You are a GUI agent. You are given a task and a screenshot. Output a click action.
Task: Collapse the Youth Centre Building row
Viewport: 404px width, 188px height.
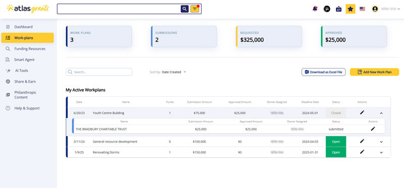[x=381, y=113]
